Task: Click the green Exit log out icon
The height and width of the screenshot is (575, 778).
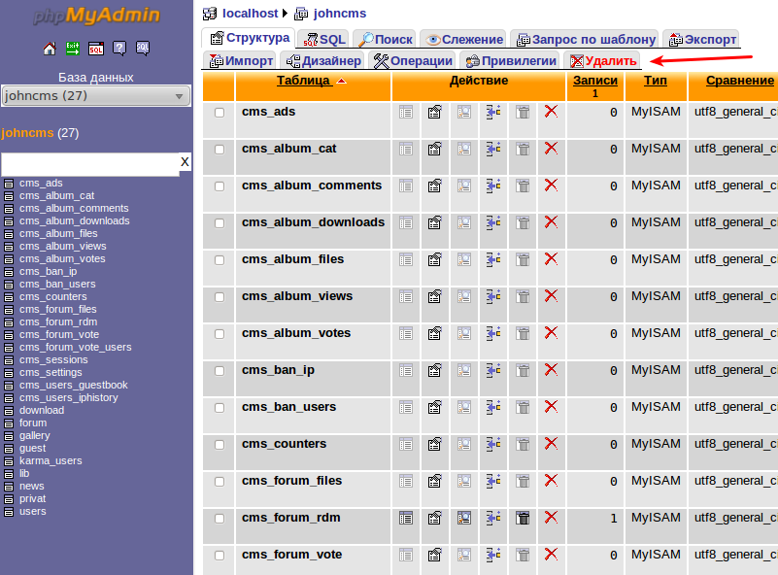Action: click(x=73, y=49)
